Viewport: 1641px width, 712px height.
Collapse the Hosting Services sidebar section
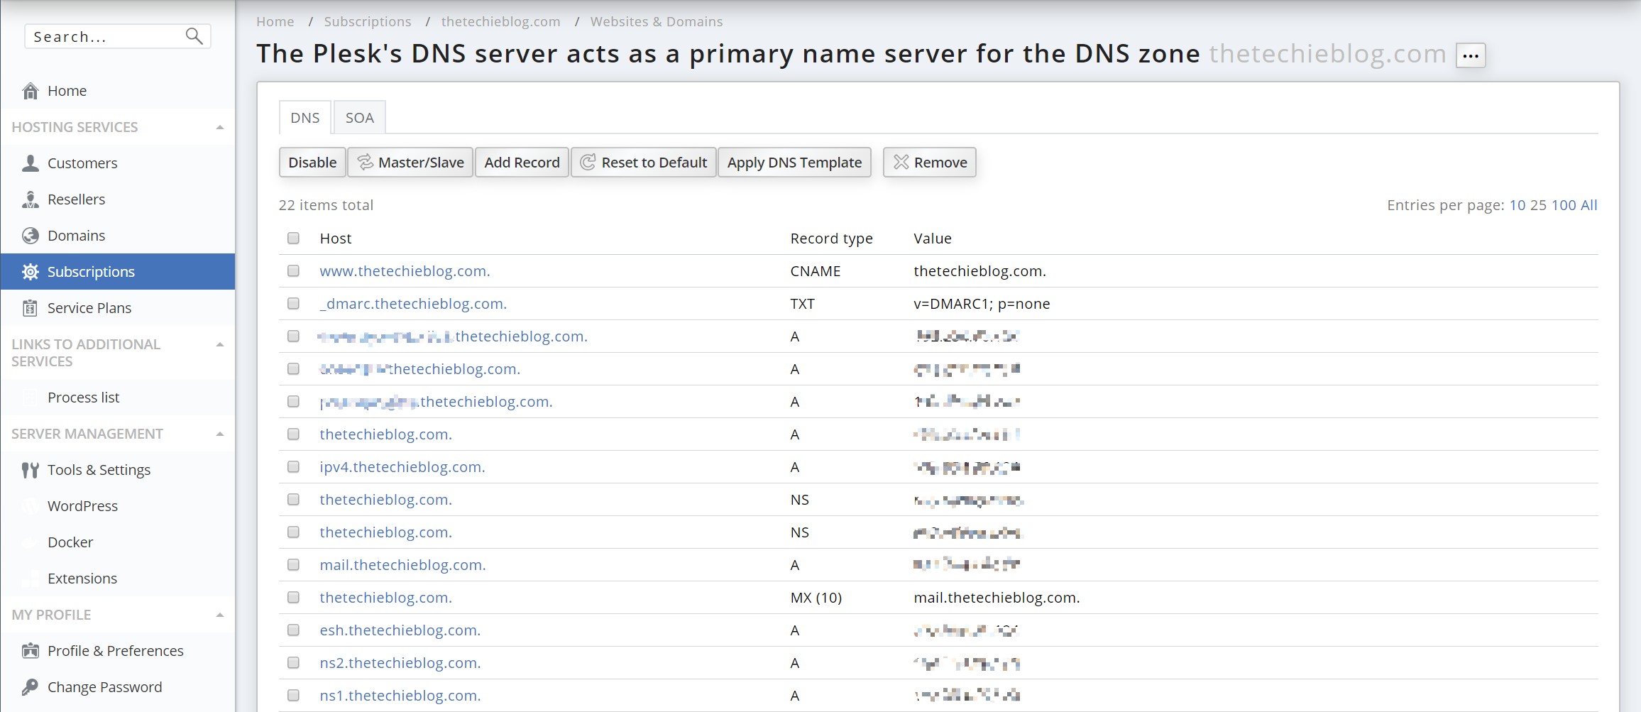(220, 128)
